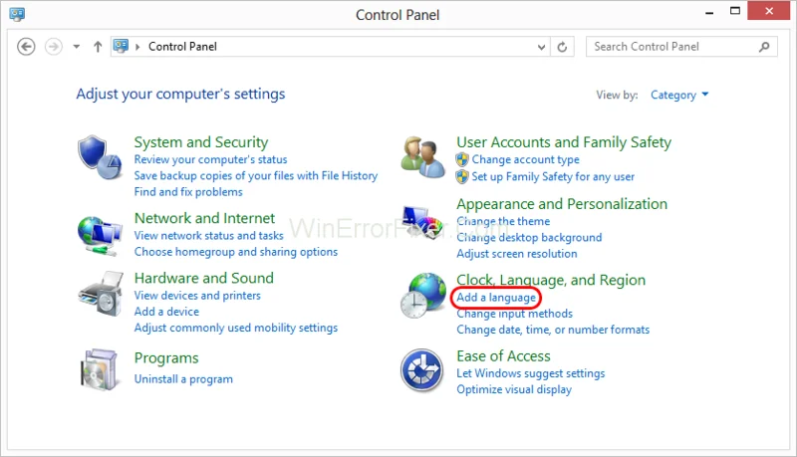Open View devices and printers link
Image resolution: width=797 pixels, height=457 pixels.
point(197,296)
